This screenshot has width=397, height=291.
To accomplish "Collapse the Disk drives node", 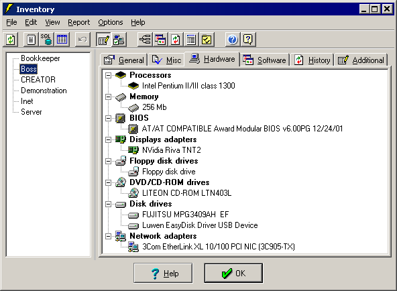I will point(108,204).
